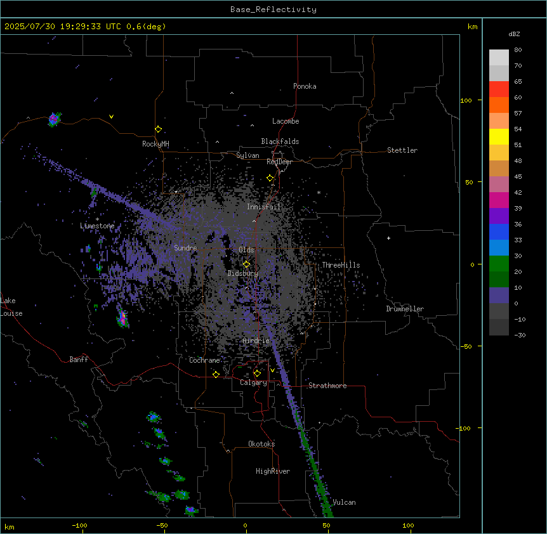Click the Calgary city label
Viewport: 547px width, 534px height.
click(x=253, y=382)
